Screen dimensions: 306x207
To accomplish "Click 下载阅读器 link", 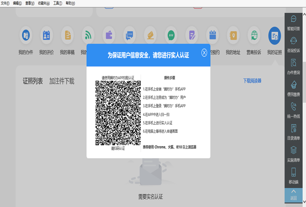I will [x=252, y=81].
